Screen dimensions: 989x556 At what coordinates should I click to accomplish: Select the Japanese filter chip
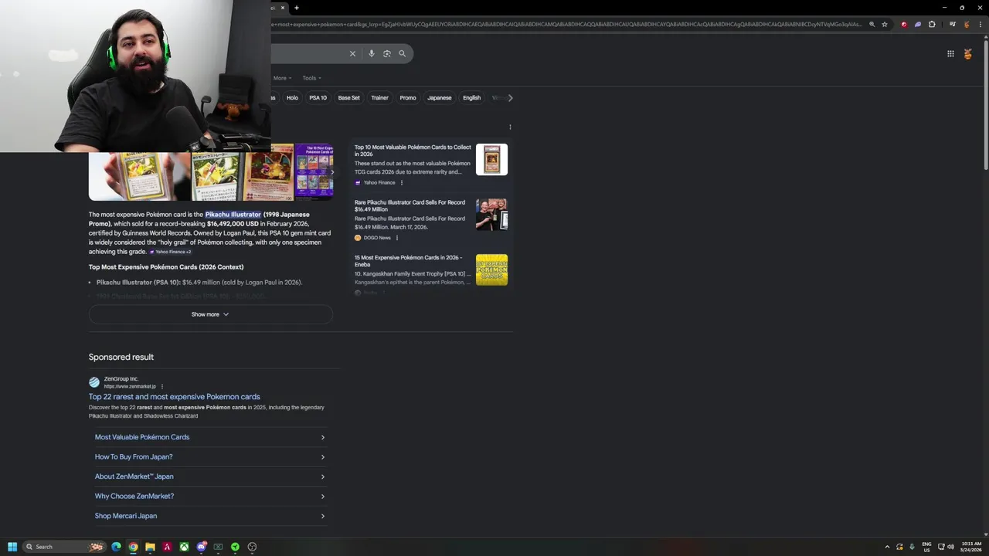(440, 98)
